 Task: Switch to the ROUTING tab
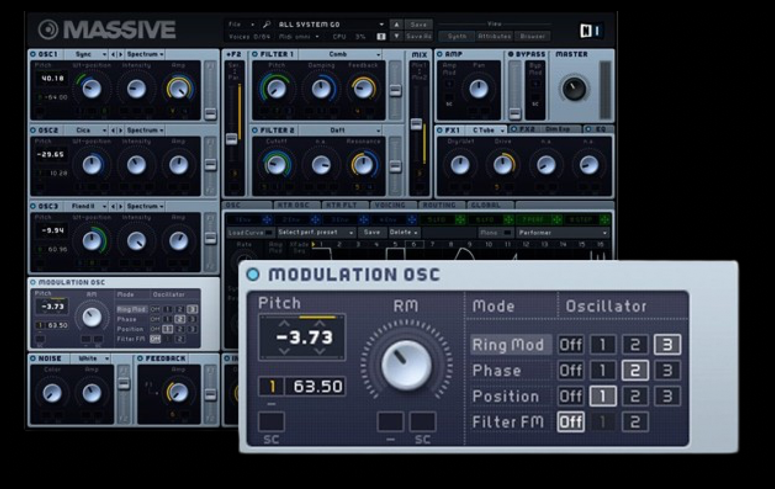441,205
